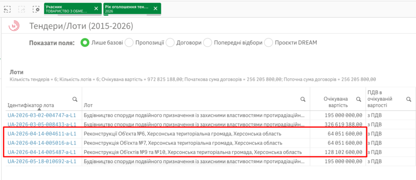The height and width of the screenshot is (180, 416).
Task: Remove the Учасник selection filter
Action: [x=96, y=9]
